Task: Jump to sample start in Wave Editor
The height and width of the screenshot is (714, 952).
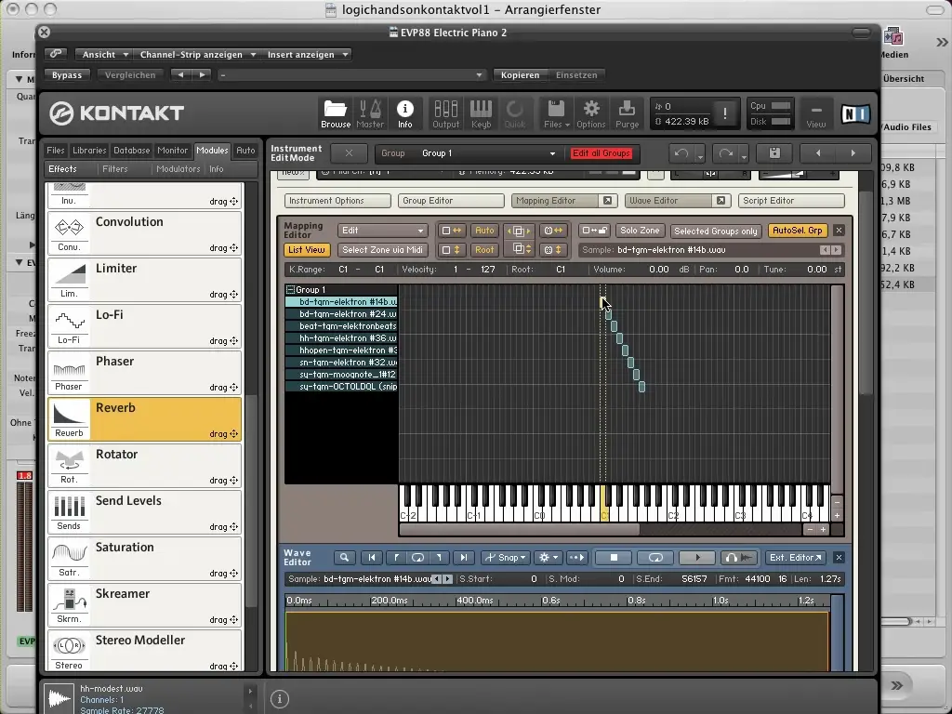Action: point(372,558)
